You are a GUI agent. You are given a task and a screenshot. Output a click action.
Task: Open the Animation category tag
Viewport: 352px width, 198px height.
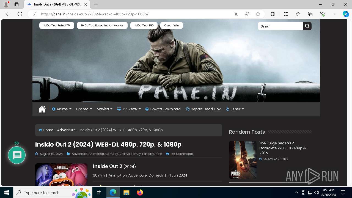click(x=96, y=154)
